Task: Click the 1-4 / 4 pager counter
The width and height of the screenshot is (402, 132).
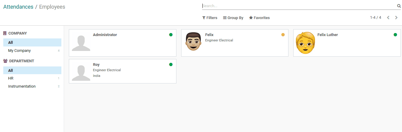Action: 375,18
